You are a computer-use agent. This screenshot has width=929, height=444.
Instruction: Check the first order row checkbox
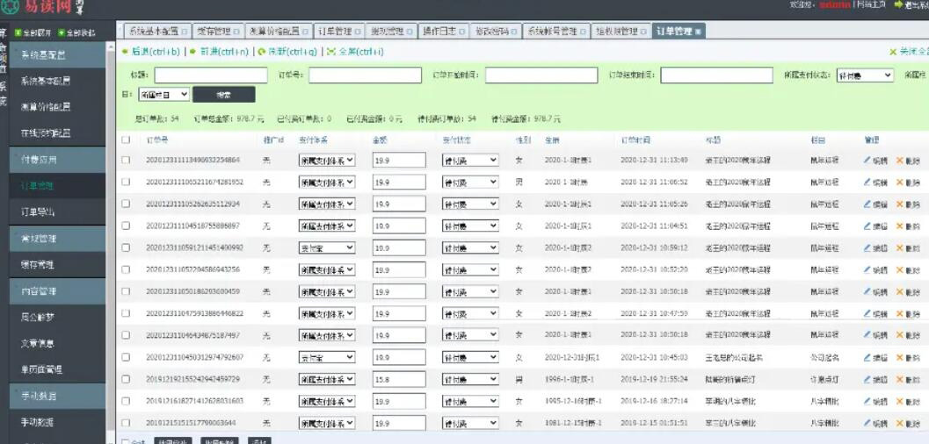126,161
